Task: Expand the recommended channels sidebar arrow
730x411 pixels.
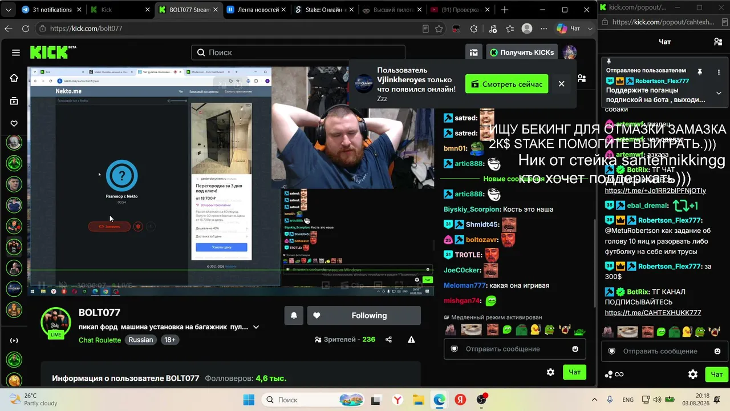Action: click(x=14, y=340)
